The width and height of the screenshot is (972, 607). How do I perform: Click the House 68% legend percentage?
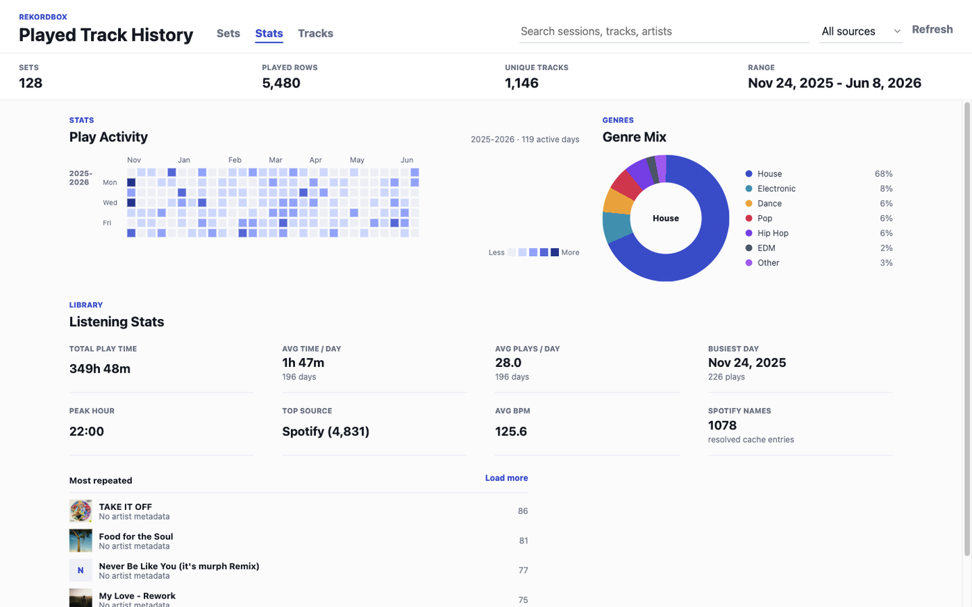[x=884, y=174]
